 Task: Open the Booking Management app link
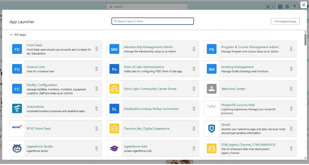(237, 67)
